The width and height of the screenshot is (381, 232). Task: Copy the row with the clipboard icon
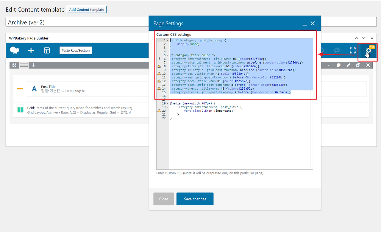[x=338, y=65]
